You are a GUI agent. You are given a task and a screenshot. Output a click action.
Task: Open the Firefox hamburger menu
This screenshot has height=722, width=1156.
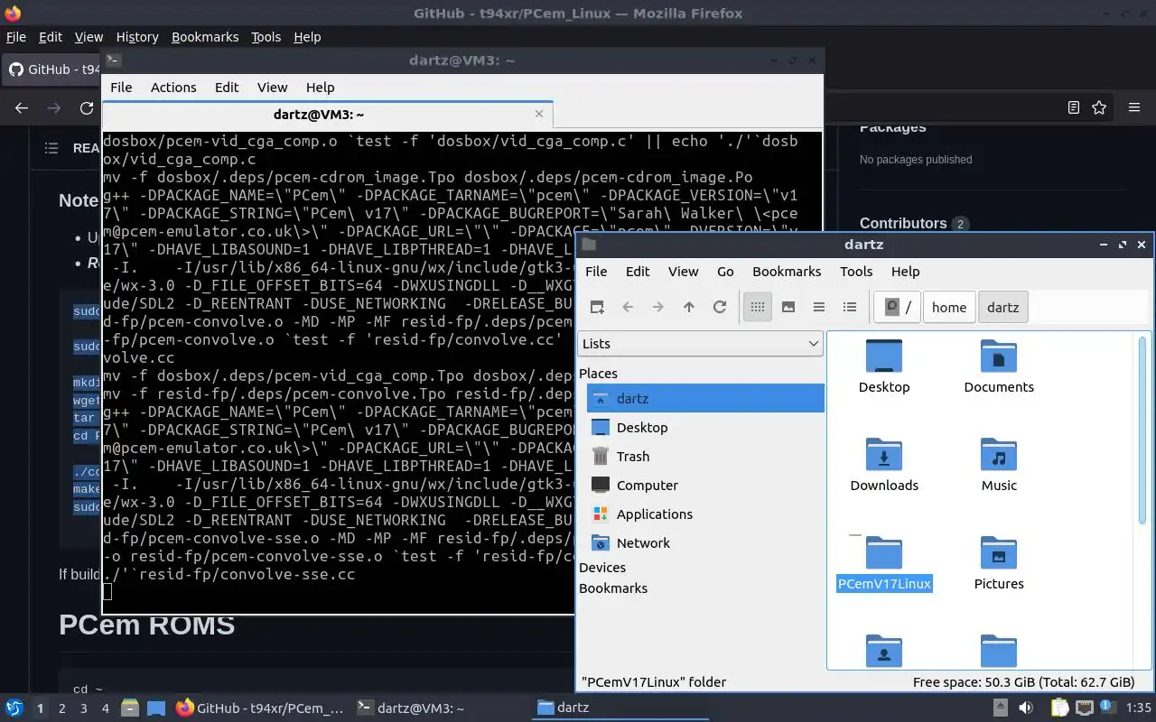click(x=1134, y=107)
